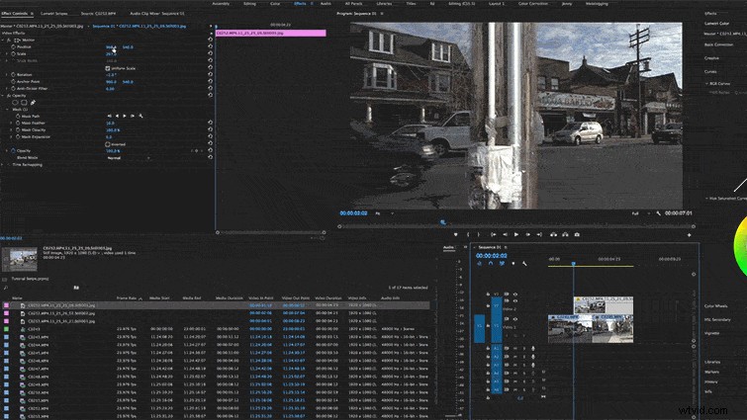Open the Blend Mode dropdown
747x420 pixels.
click(x=128, y=157)
